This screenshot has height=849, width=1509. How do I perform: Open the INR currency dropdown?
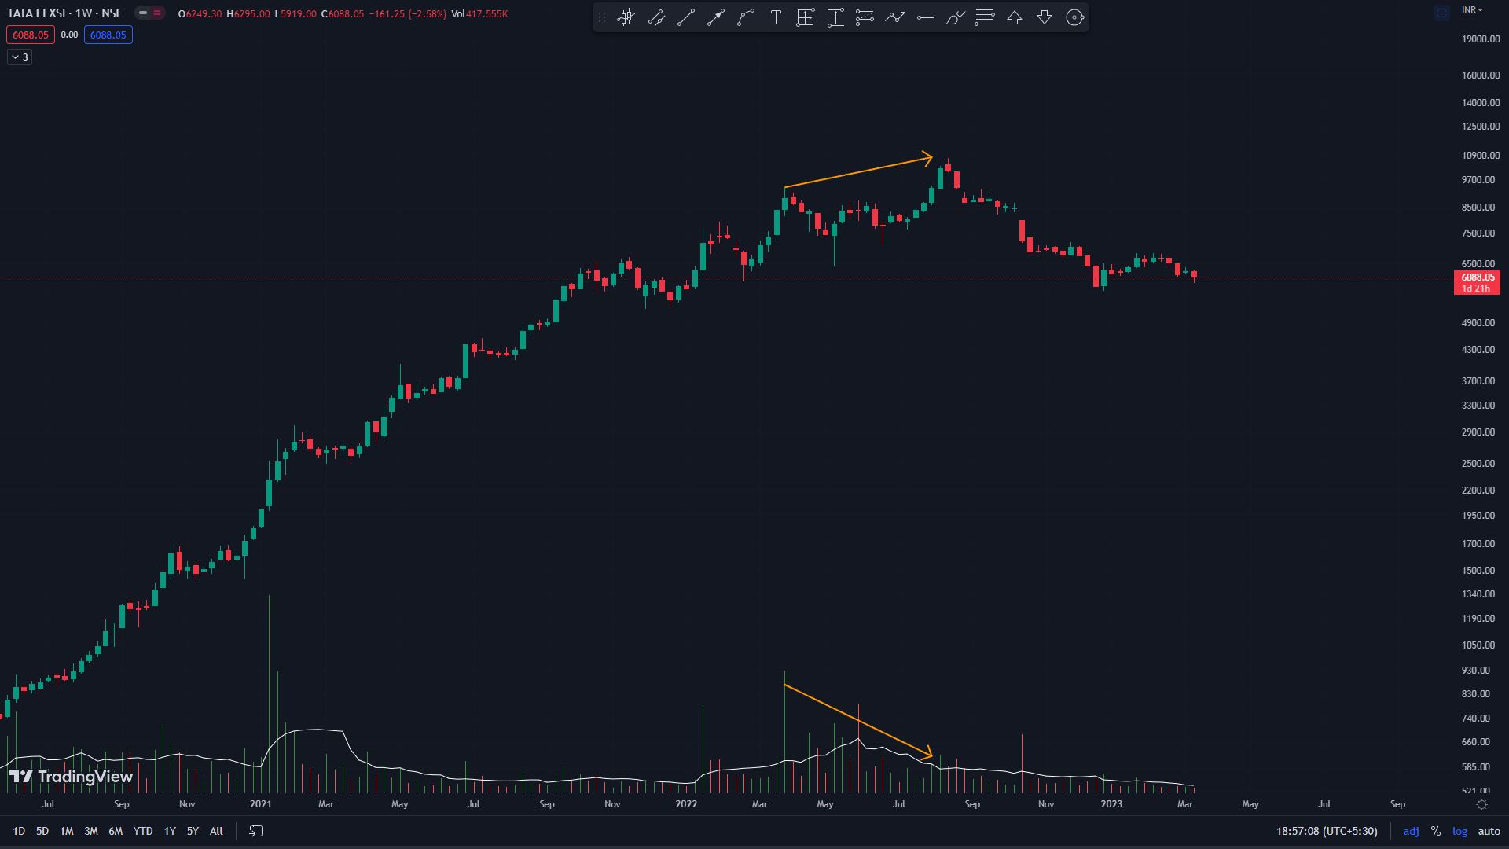tap(1472, 10)
